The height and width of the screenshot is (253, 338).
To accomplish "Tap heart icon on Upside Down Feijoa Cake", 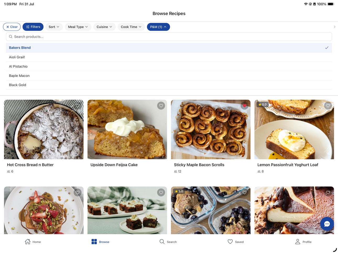I will [x=161, y=106].
